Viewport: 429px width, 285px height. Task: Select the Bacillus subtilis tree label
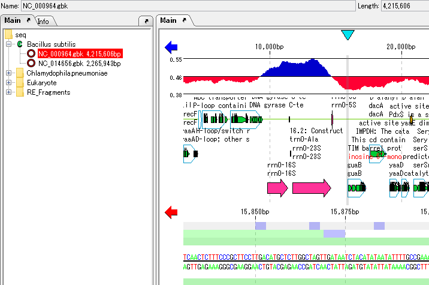click(51, 44)
